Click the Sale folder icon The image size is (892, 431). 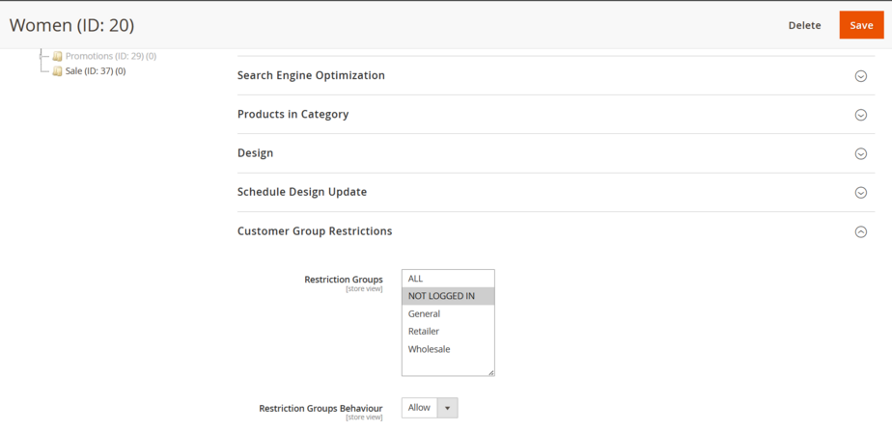57,71
